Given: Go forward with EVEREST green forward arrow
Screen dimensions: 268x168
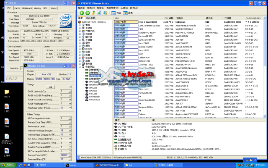Looking at the screenshot, I should [88, 13].
